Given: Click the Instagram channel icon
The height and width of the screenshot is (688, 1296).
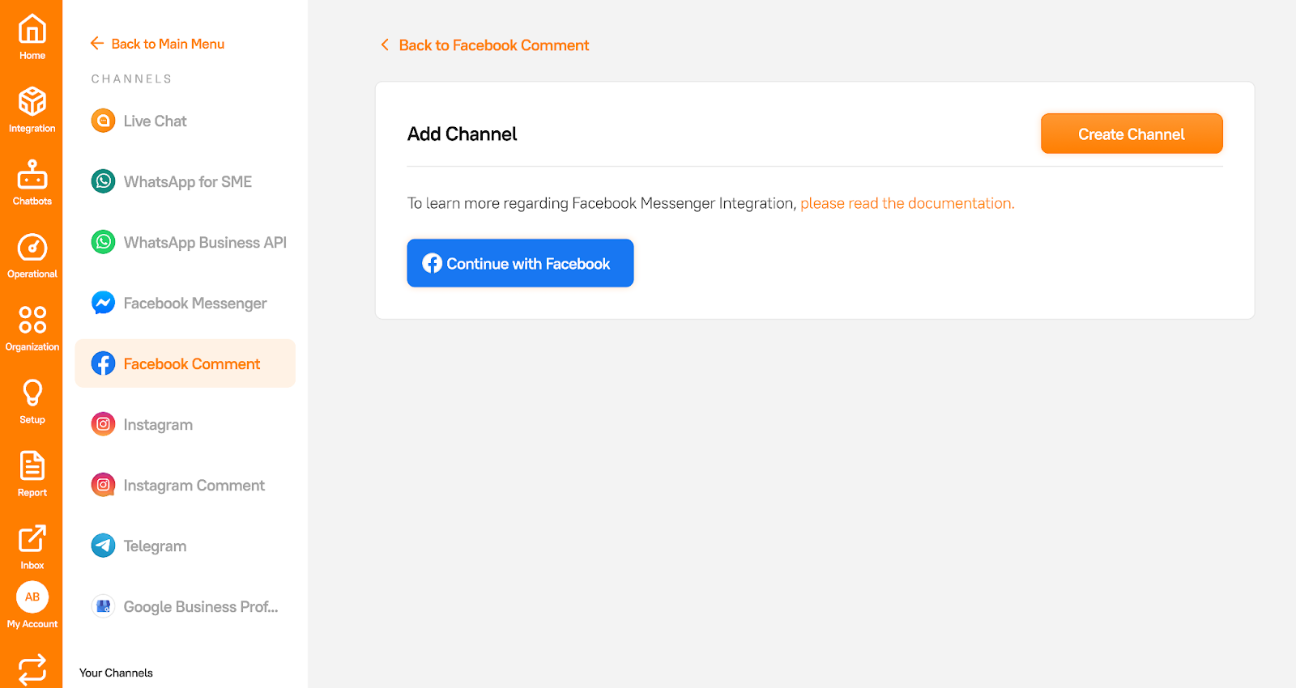Looking at the screenshot, I should click(x=103, y=424).
